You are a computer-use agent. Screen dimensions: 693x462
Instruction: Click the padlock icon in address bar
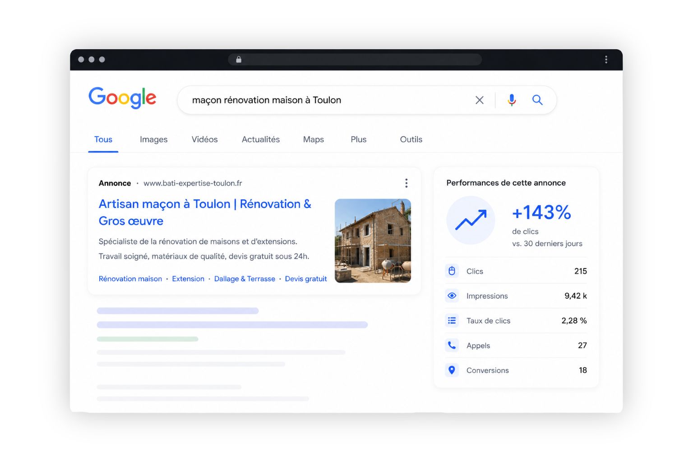click(x=239, y=60)
